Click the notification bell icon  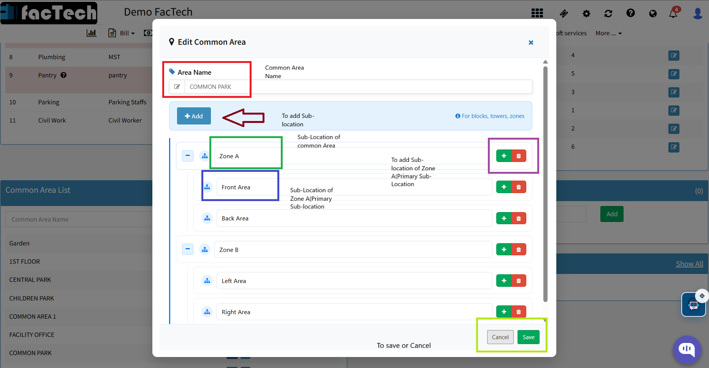(x=673, y=14)
